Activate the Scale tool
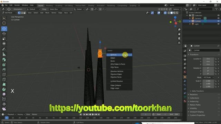The image size is (221, 124). coord(4,39)
